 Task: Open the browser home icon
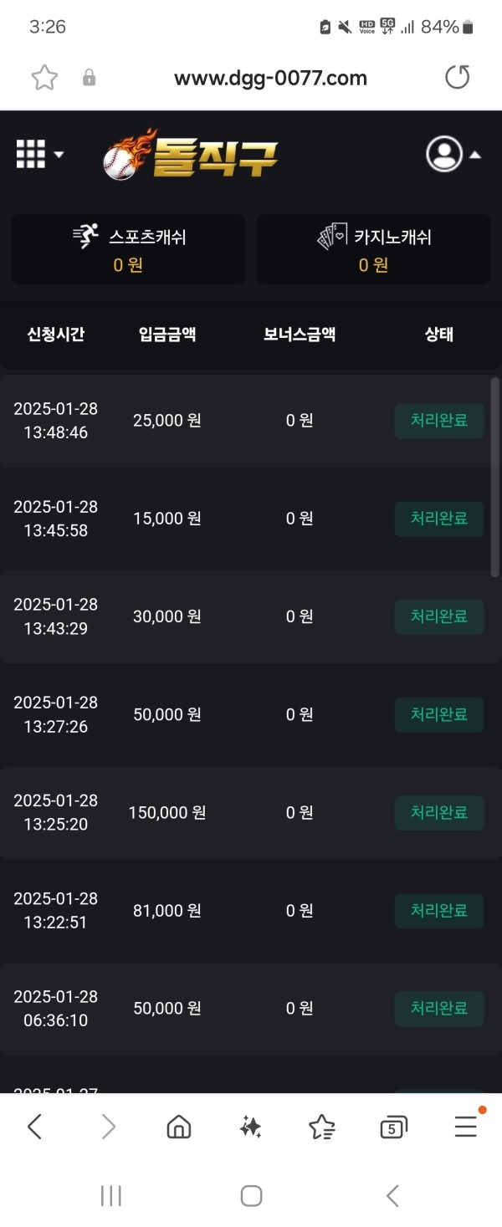tap(179, 1127)
